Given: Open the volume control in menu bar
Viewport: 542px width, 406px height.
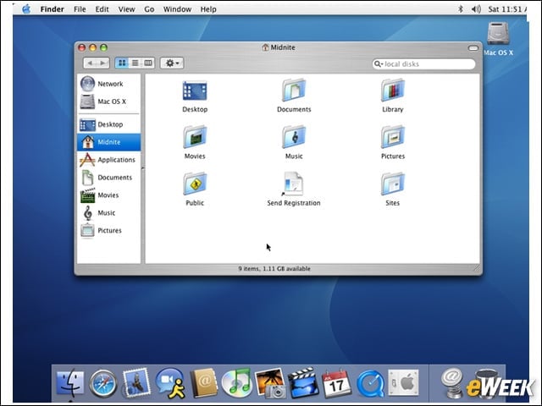Looking at the screenshot, I should click(476, 9).
